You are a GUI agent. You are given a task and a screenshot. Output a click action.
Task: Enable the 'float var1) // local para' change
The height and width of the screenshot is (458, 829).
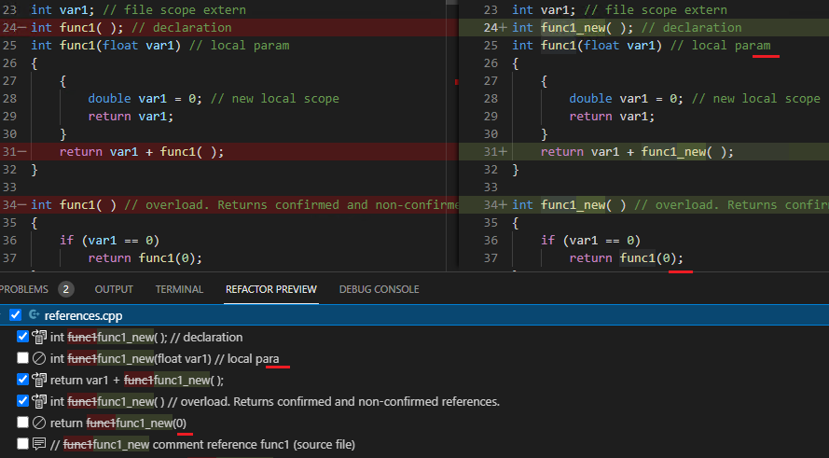coord(22,358)
